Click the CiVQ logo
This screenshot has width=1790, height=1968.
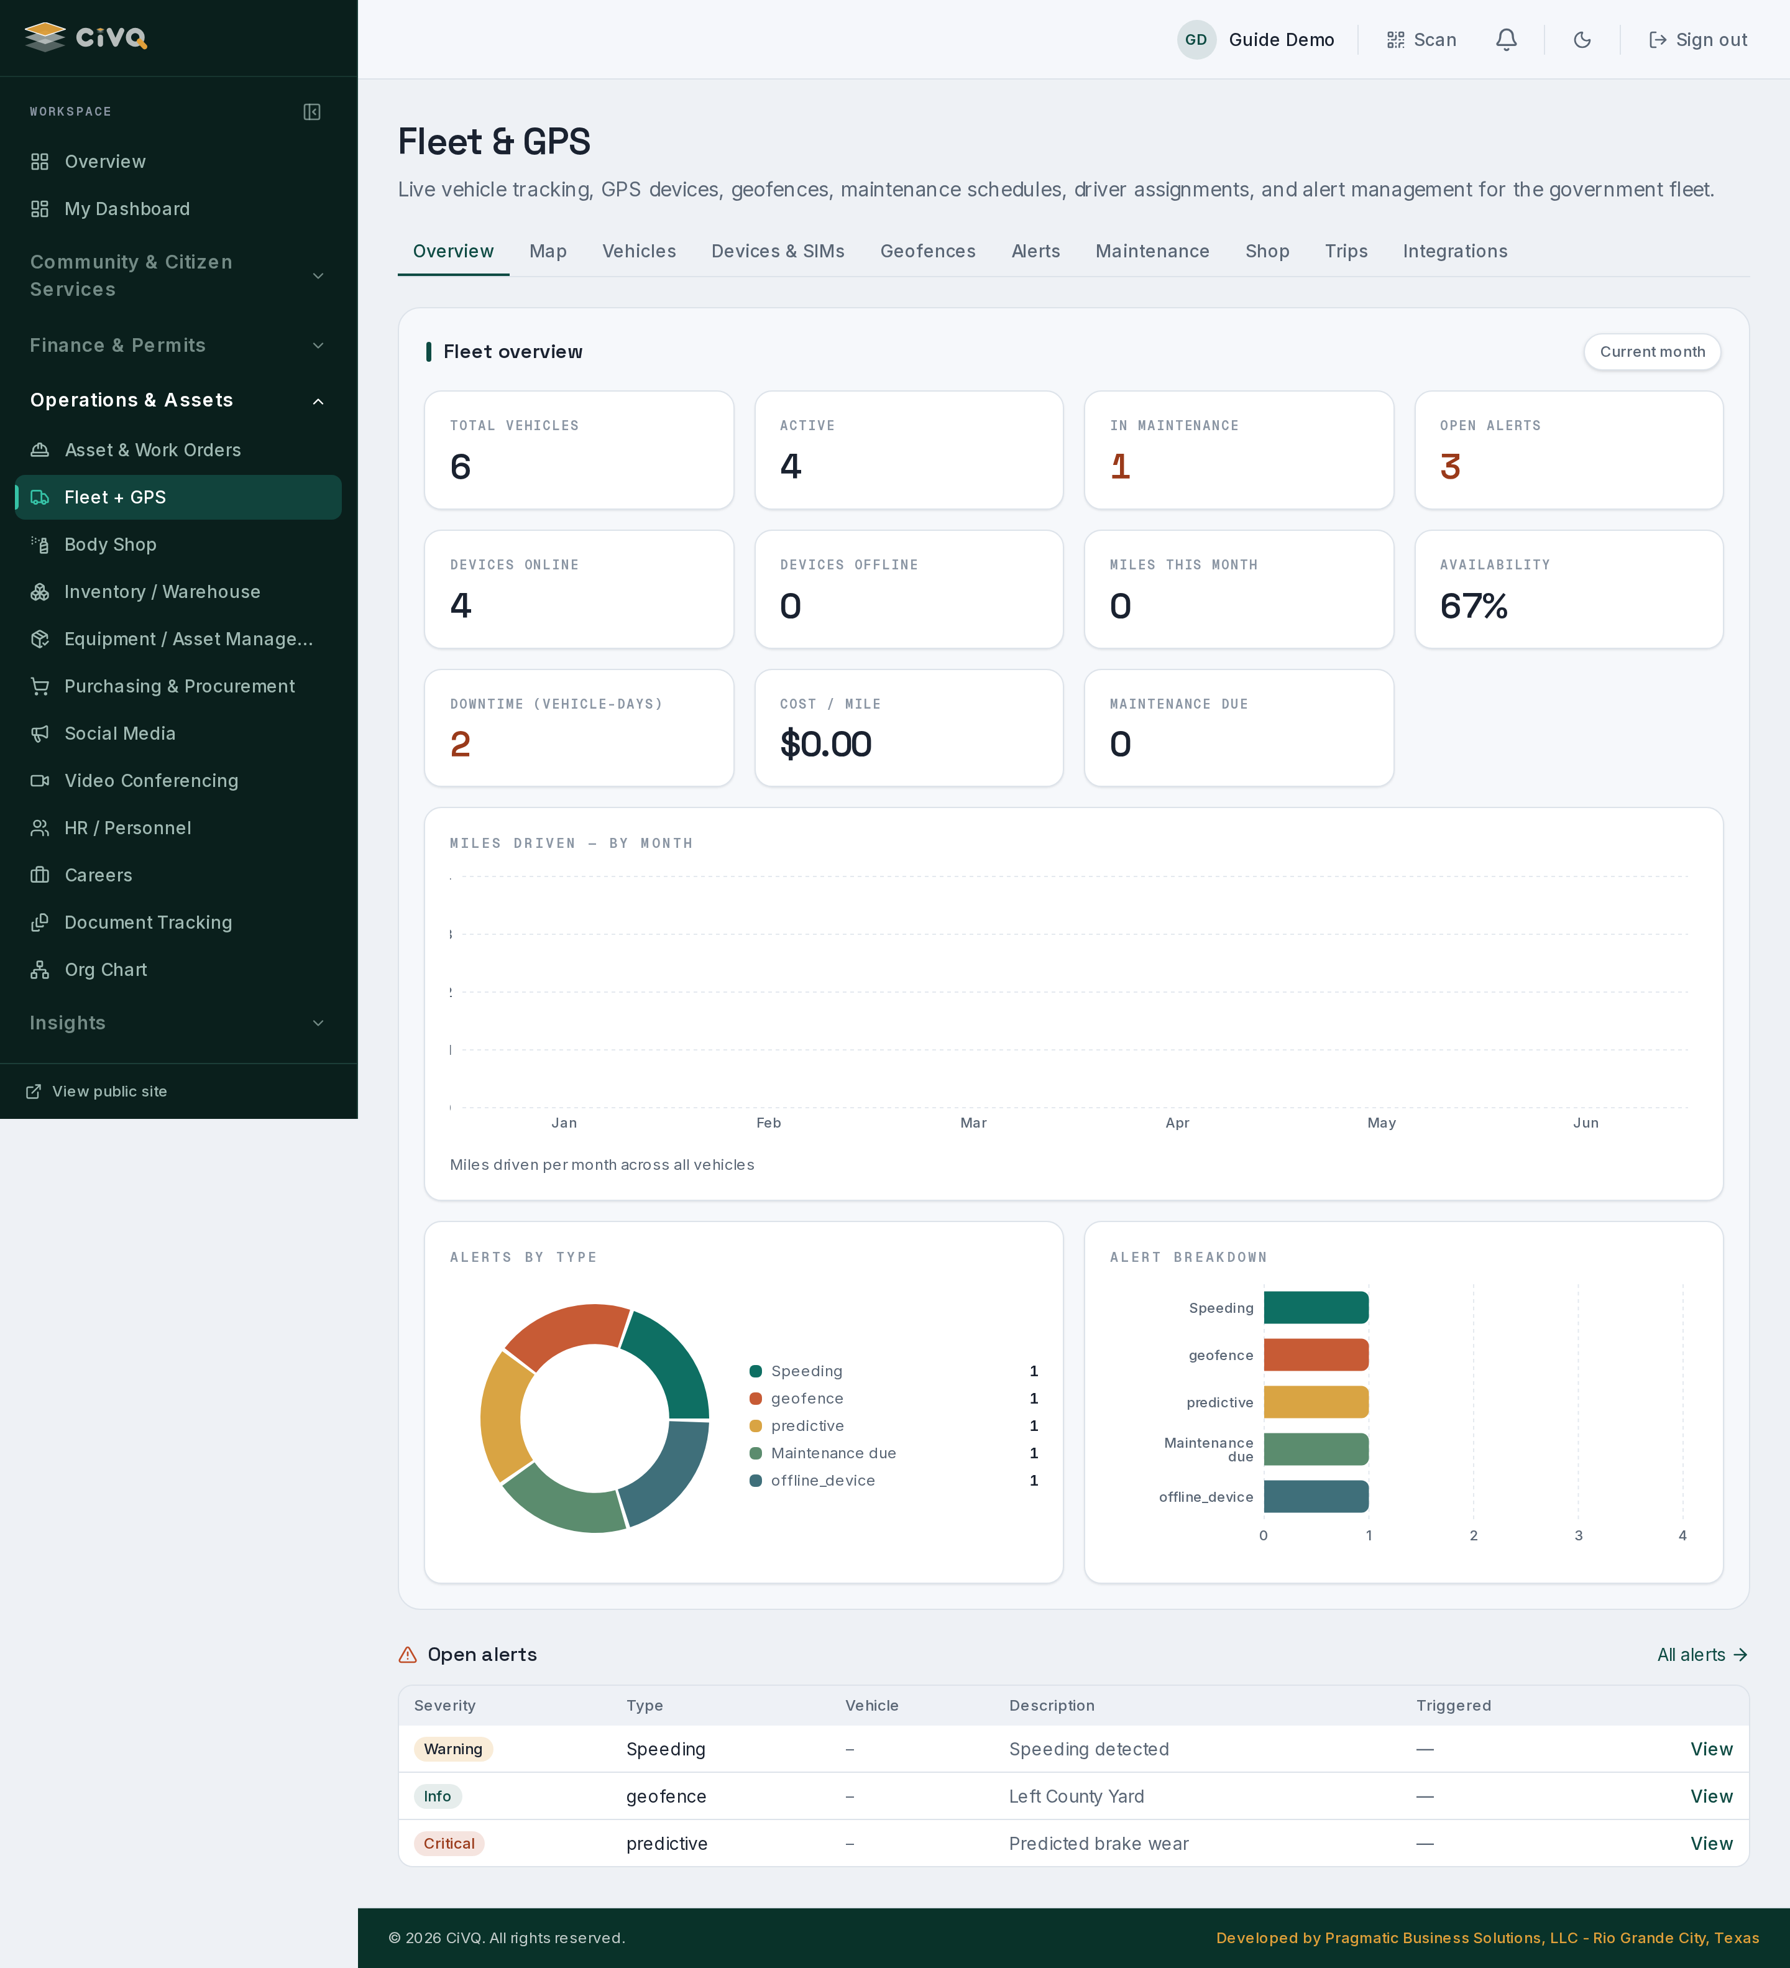(x=86, y=37)
